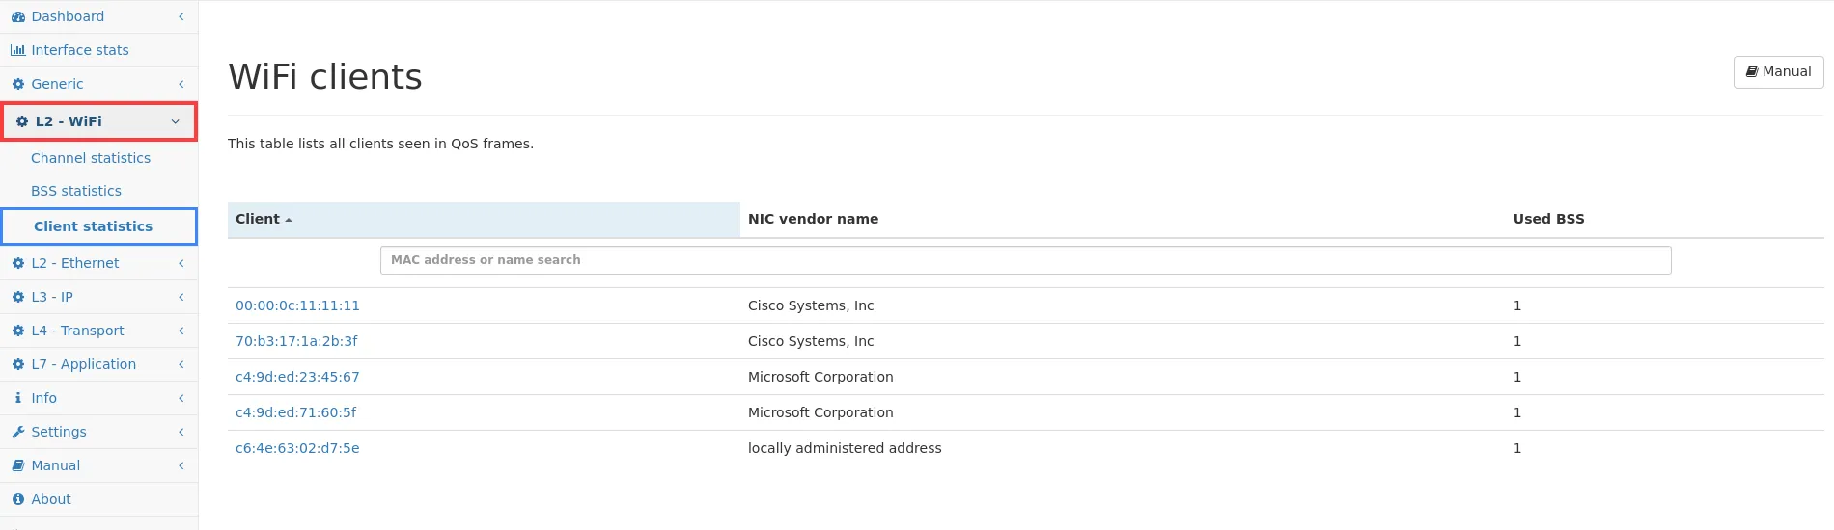The height and width of the screenshot is (530, 1834).
Task: Sort table by Client column header
Action: (x=258, y=219)
